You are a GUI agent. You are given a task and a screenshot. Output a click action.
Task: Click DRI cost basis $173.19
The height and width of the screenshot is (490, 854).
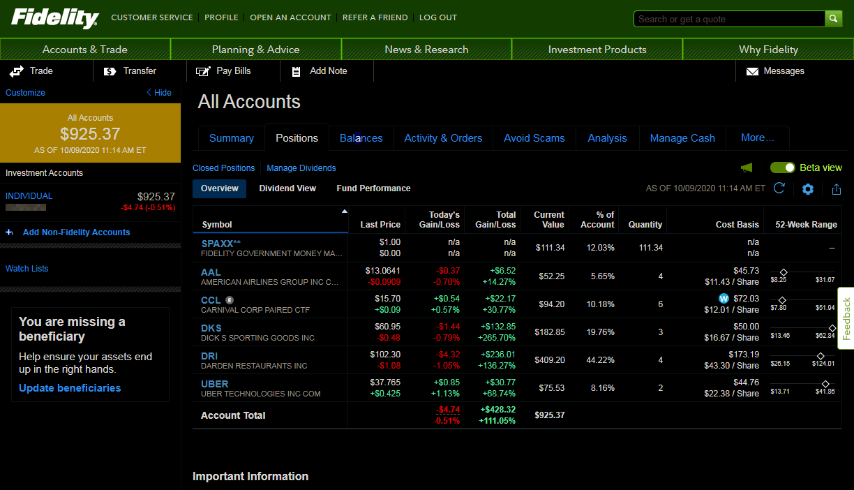[742, 355]
